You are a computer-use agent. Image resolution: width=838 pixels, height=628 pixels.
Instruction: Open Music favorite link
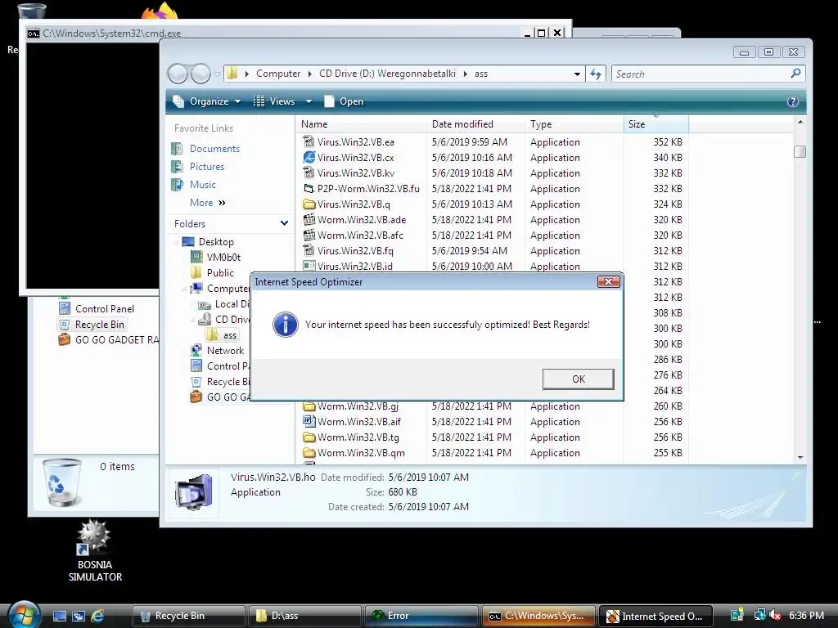[203, 185]
